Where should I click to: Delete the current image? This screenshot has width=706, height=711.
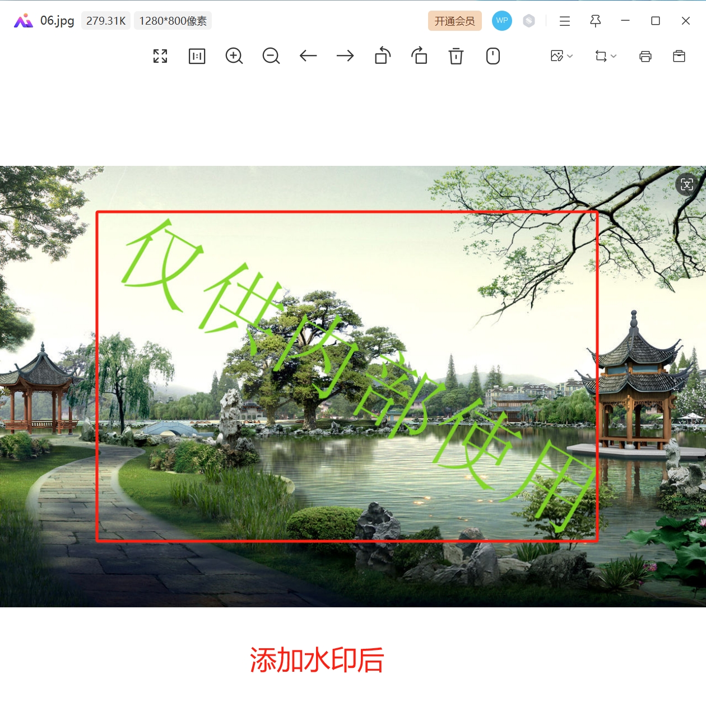(456, 56)
